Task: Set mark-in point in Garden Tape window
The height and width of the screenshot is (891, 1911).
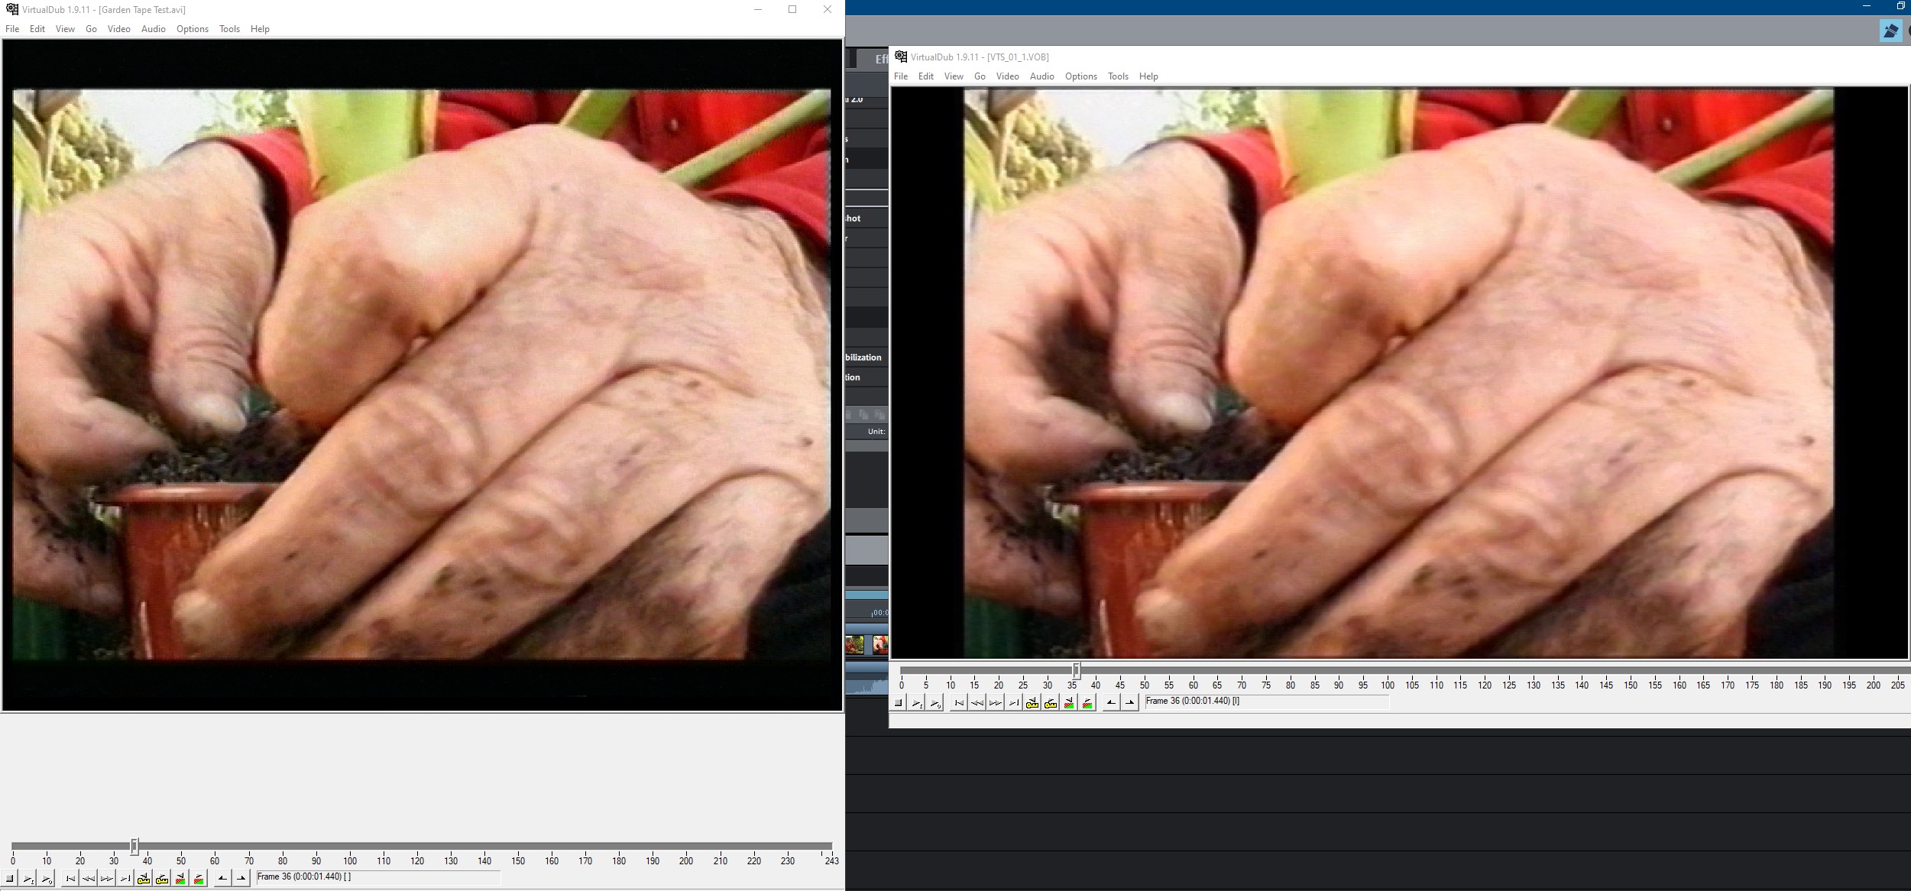Action: (x=222, y=879)
